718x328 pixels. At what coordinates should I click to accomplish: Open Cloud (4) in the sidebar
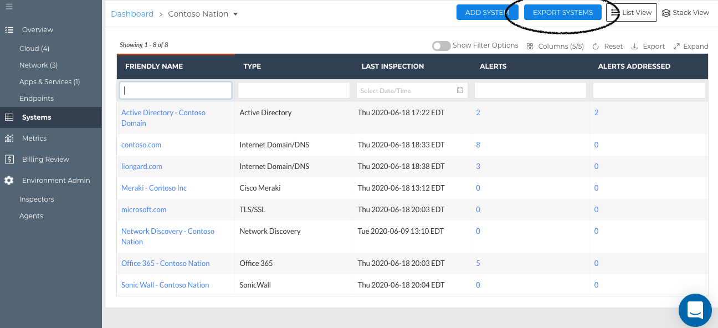tap(34, 49)
